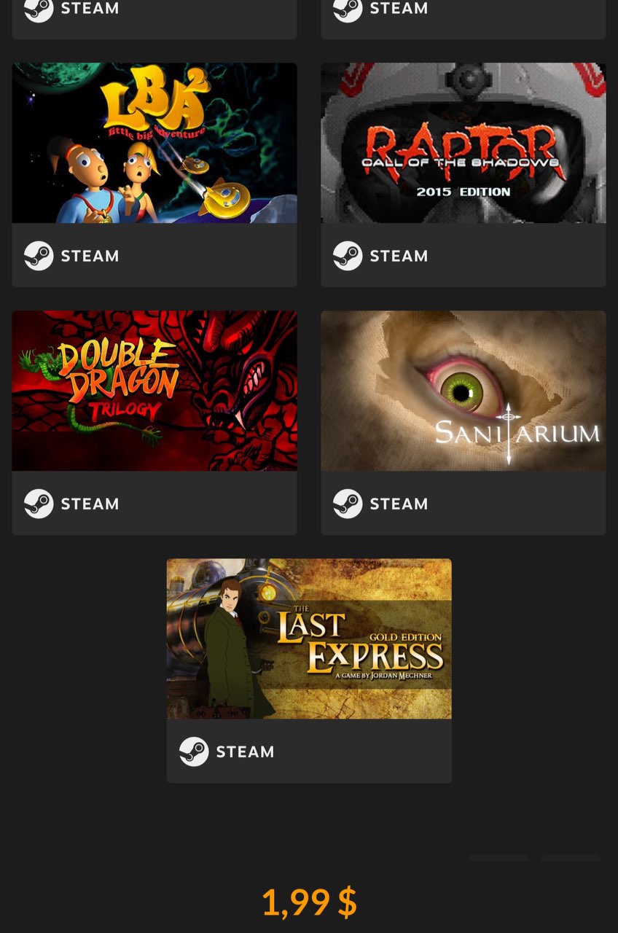Image resolution: width=618 pixels, height=933 pixels.
Task: Open the Sanitarium eye artwork
Action: [x=463, y=391]
